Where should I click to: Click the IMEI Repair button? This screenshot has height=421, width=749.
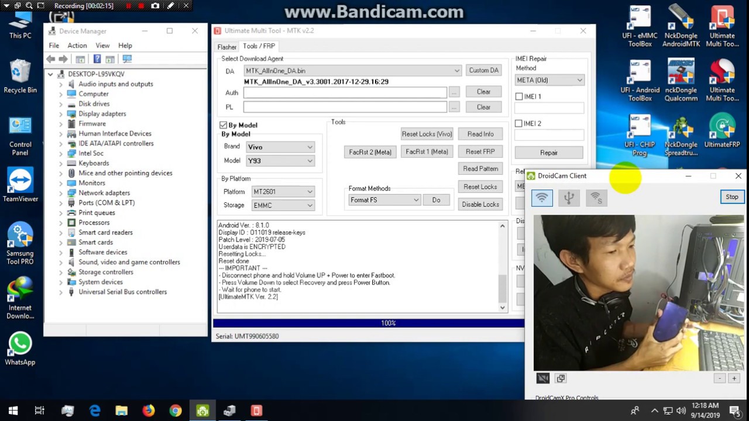pos(549,153)
